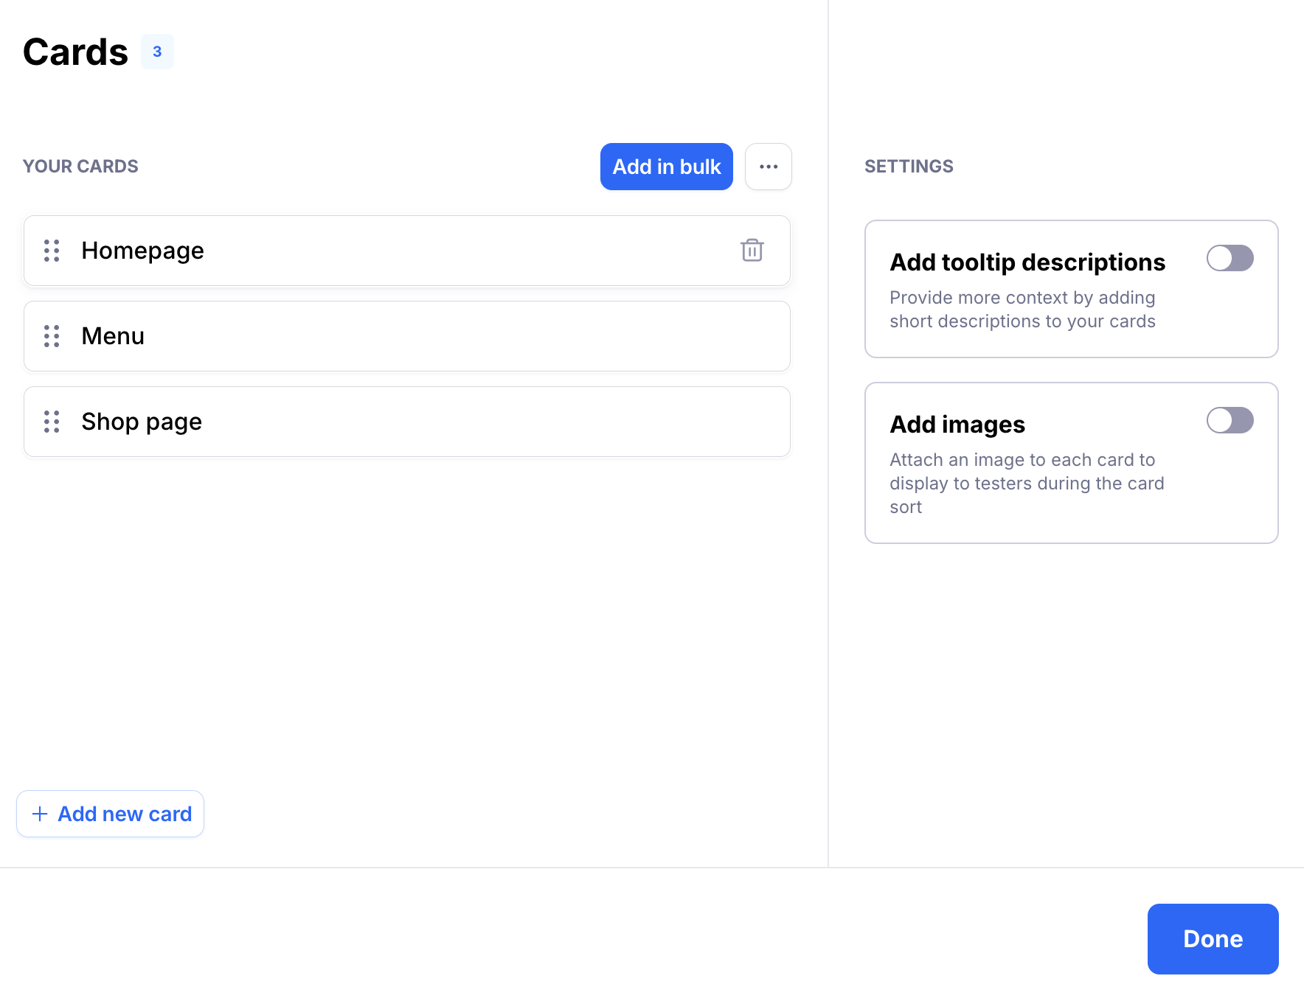Click the Add tooltip descriptions title
The image size is (1304, 1001).
[x=1027, y=262]
